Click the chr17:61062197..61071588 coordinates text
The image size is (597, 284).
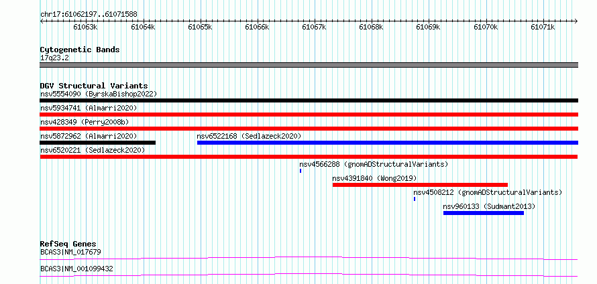89,15
